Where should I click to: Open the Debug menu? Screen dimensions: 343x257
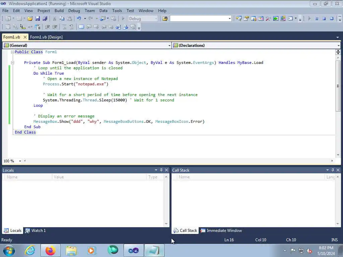(x=74, y=11)
